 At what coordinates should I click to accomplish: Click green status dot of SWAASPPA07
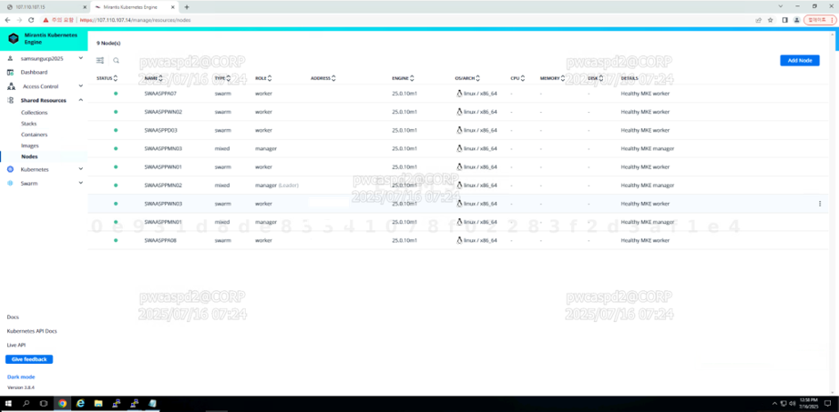point(116,94)
